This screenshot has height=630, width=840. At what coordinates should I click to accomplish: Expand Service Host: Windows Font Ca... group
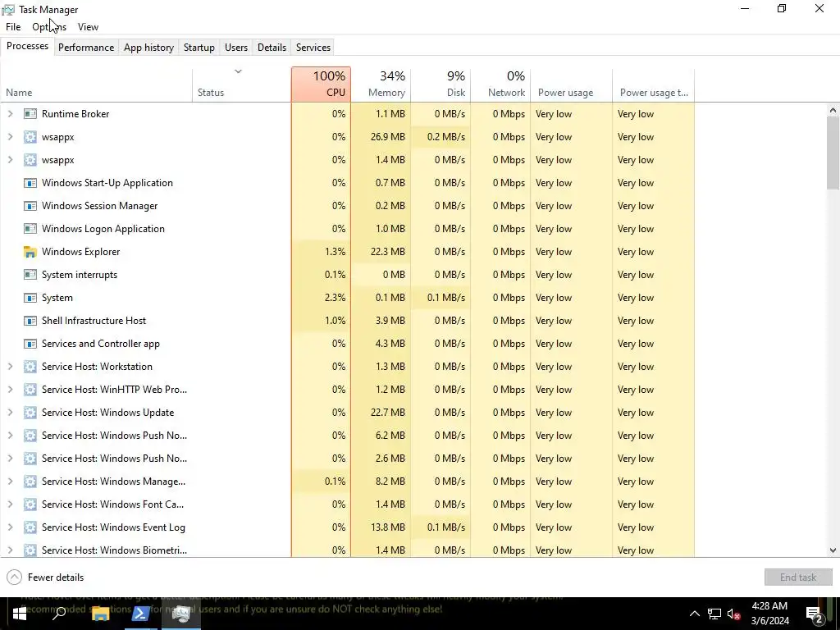pyautogui.click(x=10, y=504)
